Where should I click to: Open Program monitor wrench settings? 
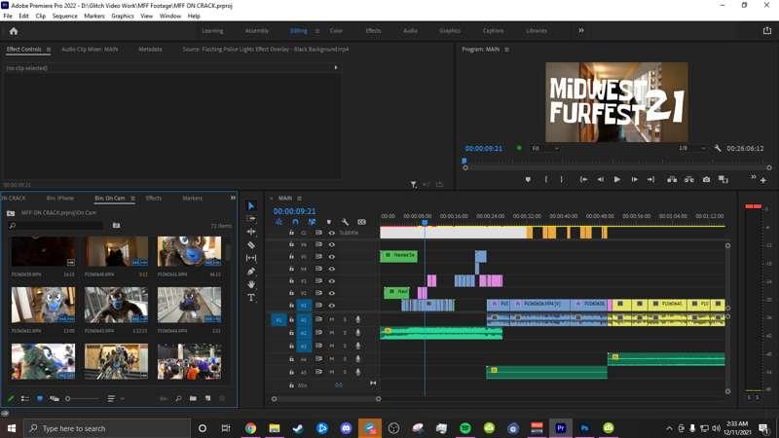coord(718,149)
